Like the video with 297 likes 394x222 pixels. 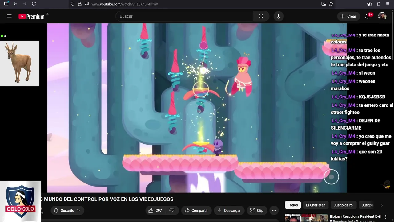tap(155, 210)
